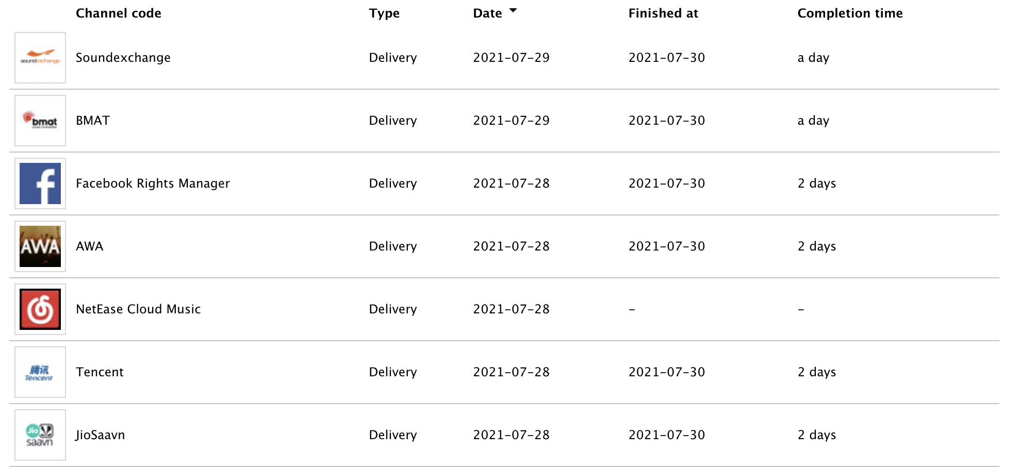Sort by the Date column header
Image resolution: width=1019 pixels, height=467 pixels.
tap(487, 13)
